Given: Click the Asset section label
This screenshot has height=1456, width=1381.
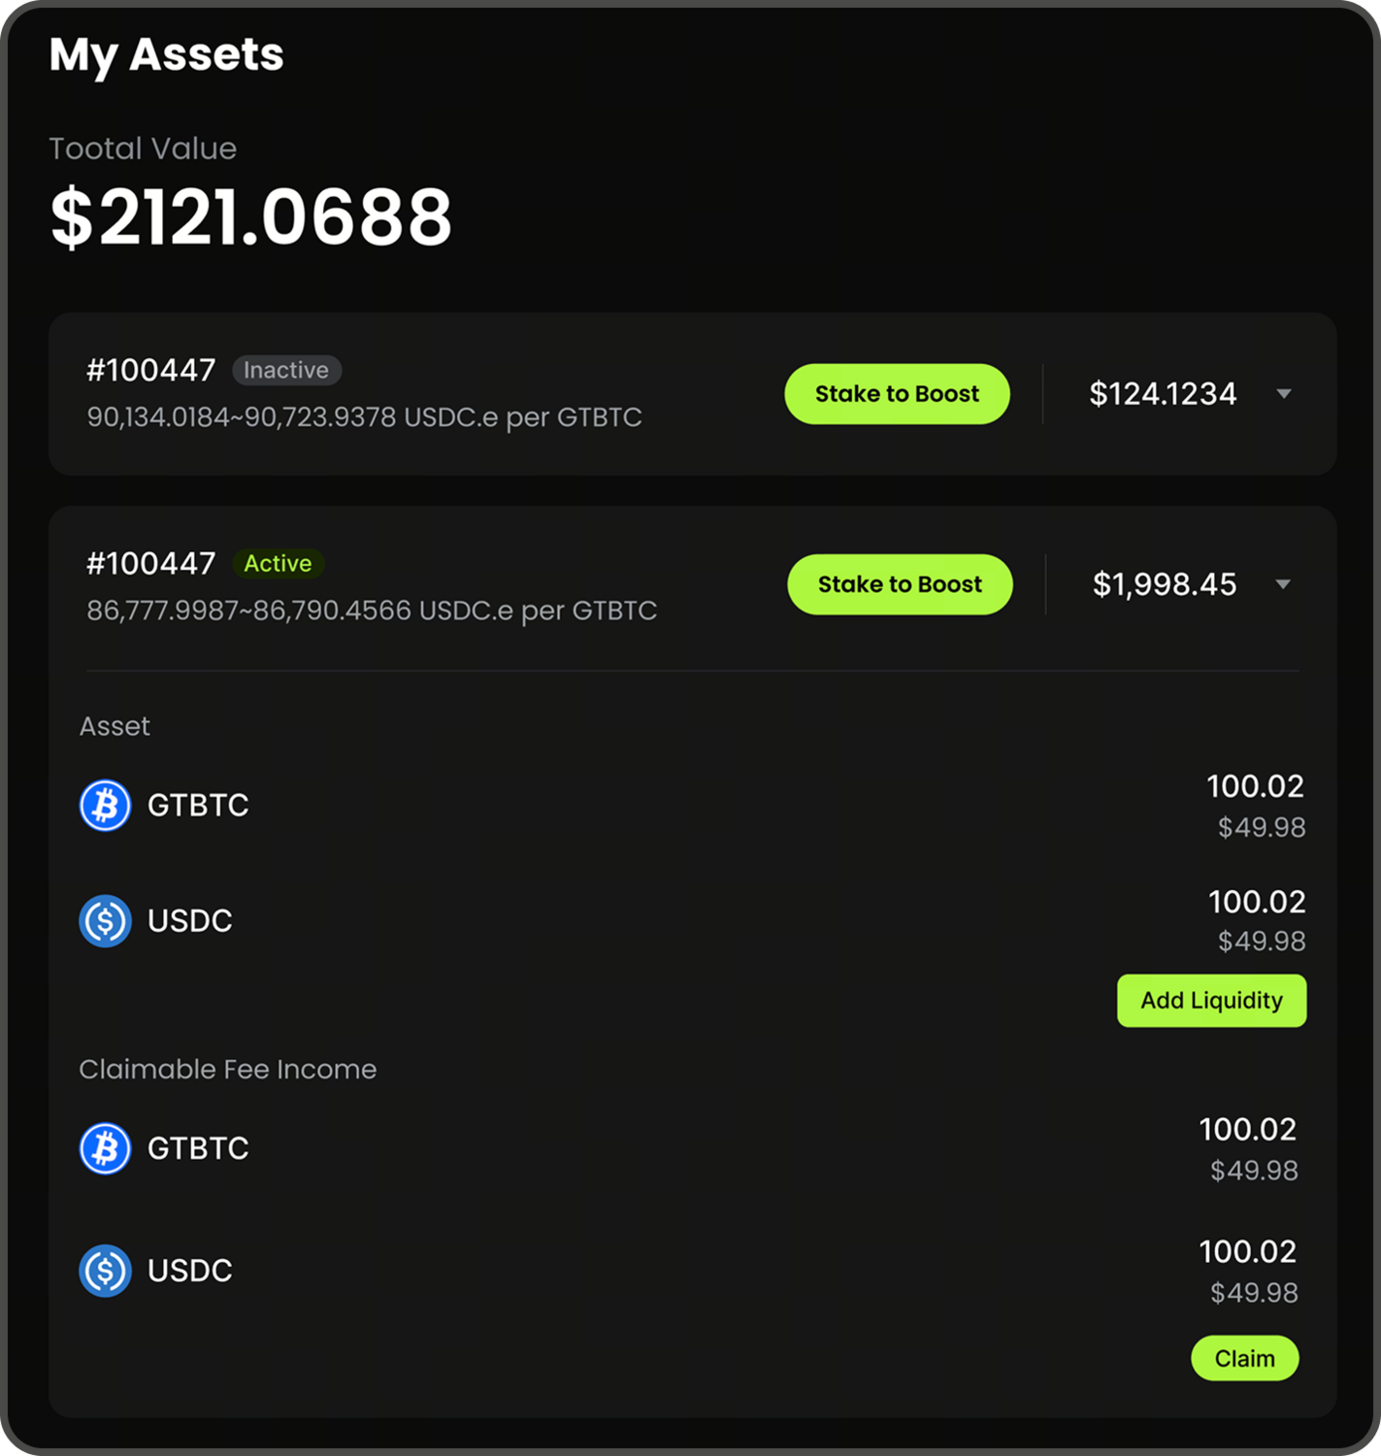Looking at the screenshot, I should [x=115, y=726].
